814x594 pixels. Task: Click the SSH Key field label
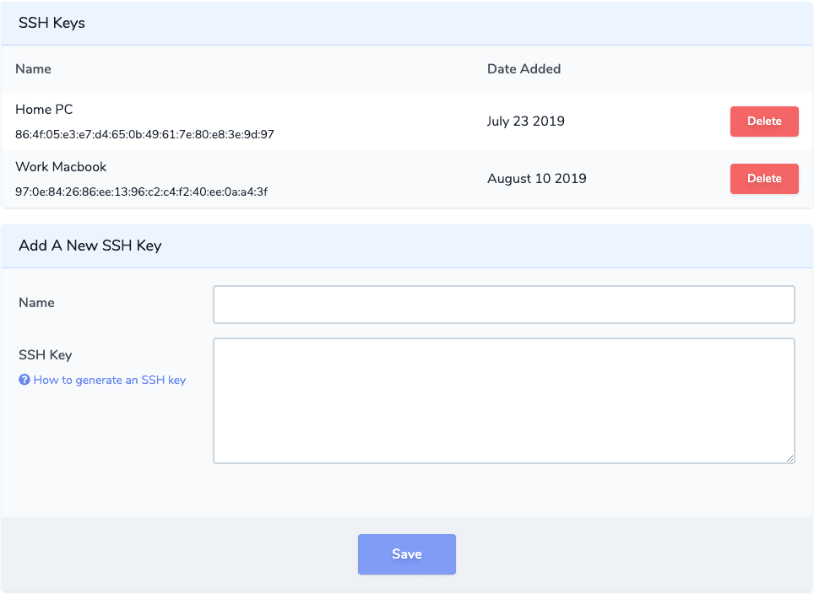tap(45, 355)
